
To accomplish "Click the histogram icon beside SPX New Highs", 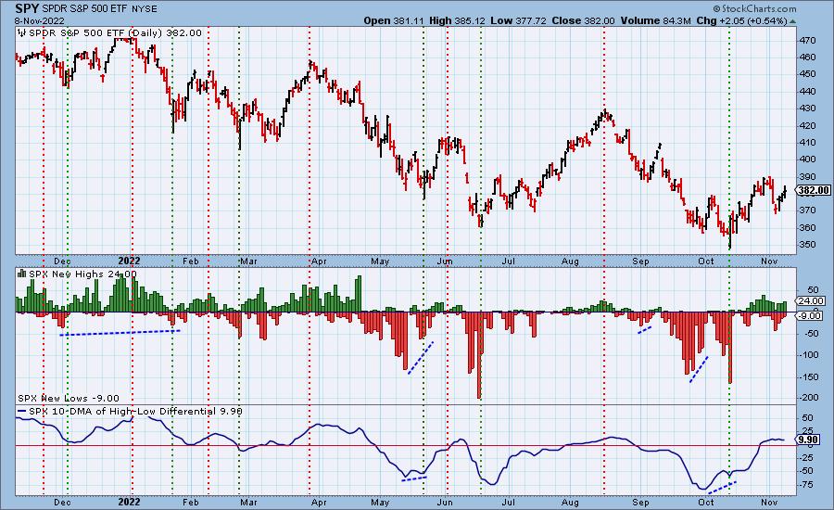I will click(22, 274).
